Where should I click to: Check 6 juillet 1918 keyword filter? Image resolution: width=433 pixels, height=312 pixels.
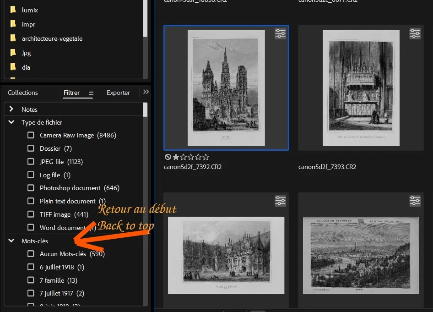pos(31,267)
